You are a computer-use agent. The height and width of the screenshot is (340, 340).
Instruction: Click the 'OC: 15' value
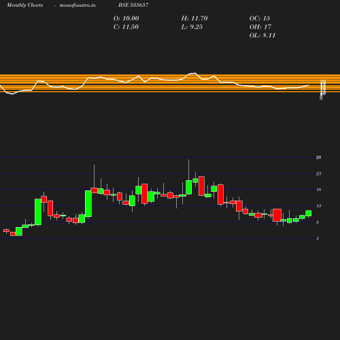260,18
